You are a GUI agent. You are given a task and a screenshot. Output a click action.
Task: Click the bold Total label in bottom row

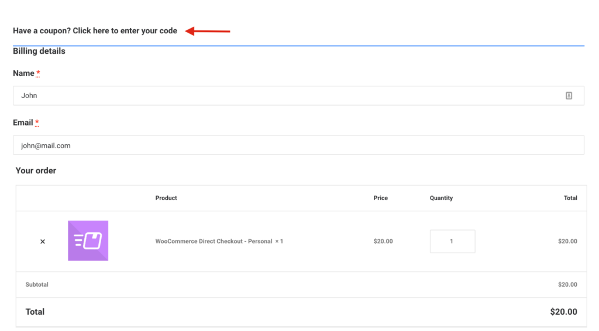tap(35, 312)
